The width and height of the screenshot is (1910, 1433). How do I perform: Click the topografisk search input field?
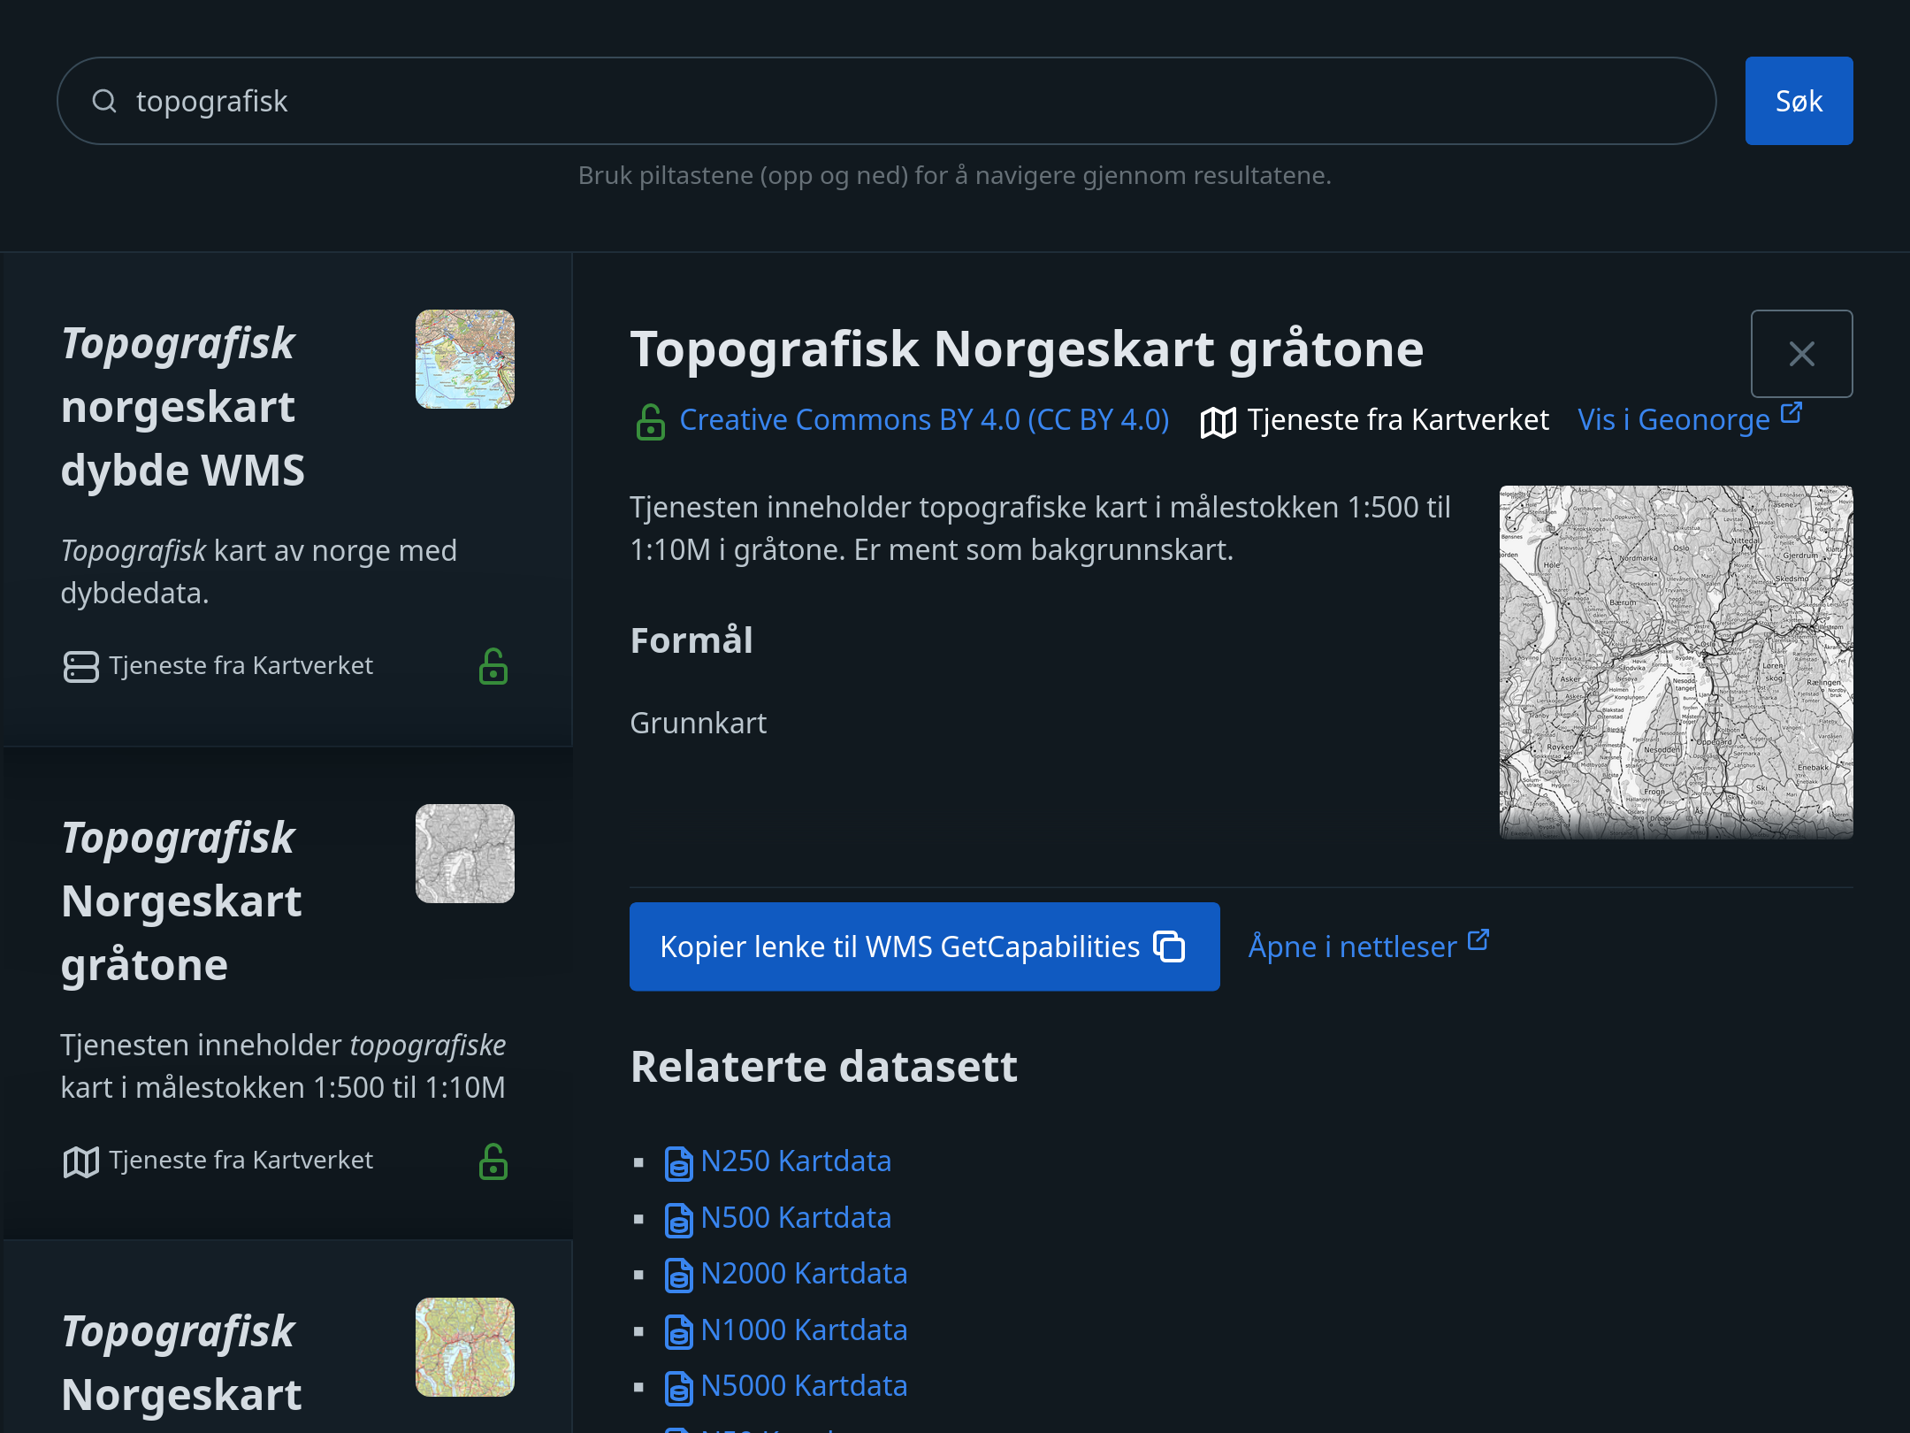tap(884, 101)
